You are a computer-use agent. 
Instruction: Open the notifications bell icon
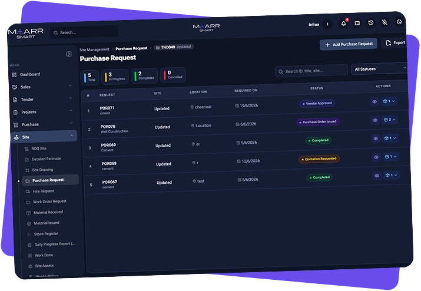pos(343,24)
